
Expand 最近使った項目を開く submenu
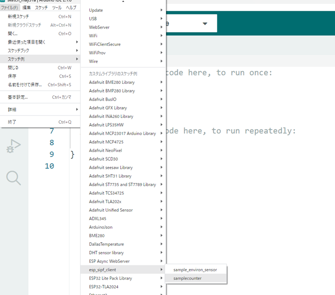pyautogui.click(x=40, y=42)
